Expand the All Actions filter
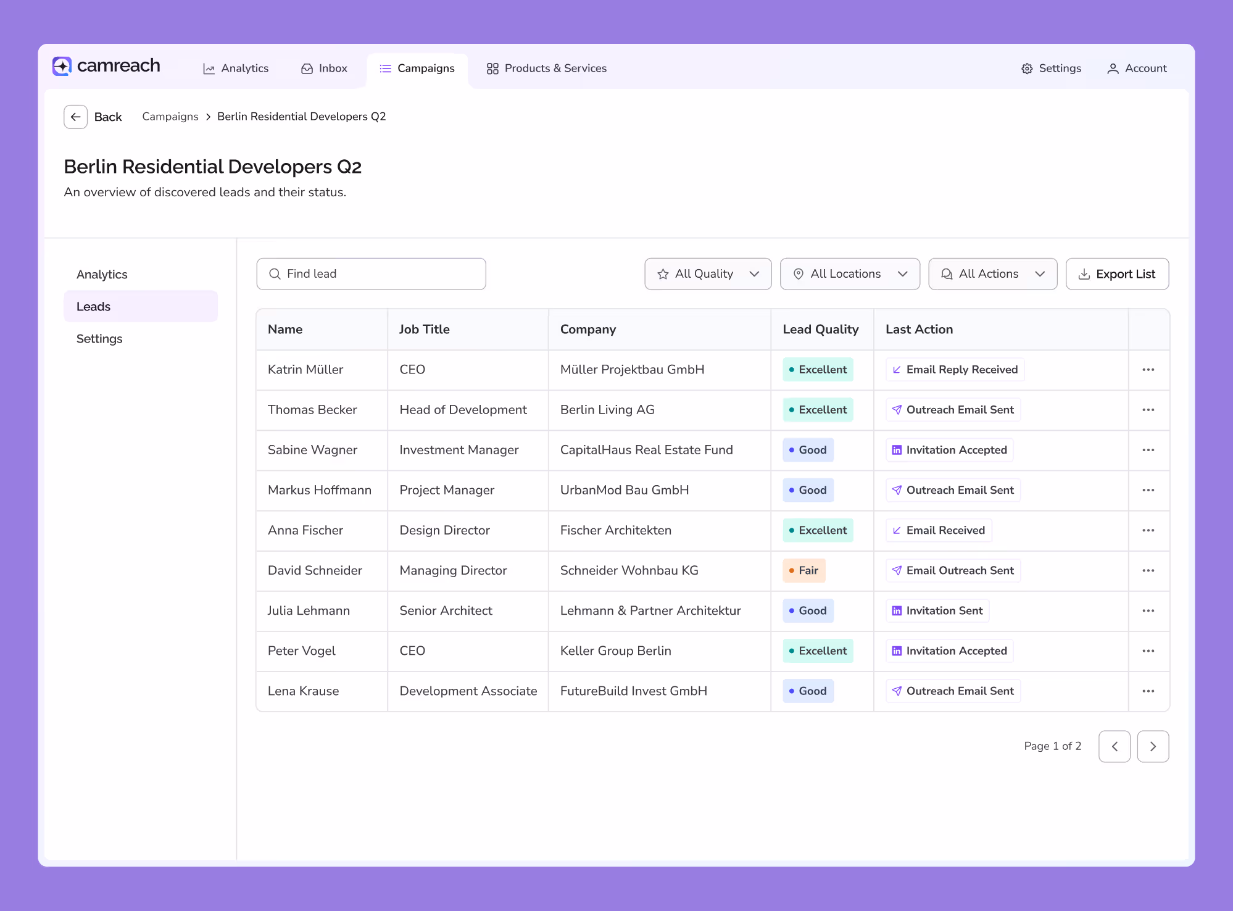The height and width of the screenshot is (911, 1233). [992, 274]
